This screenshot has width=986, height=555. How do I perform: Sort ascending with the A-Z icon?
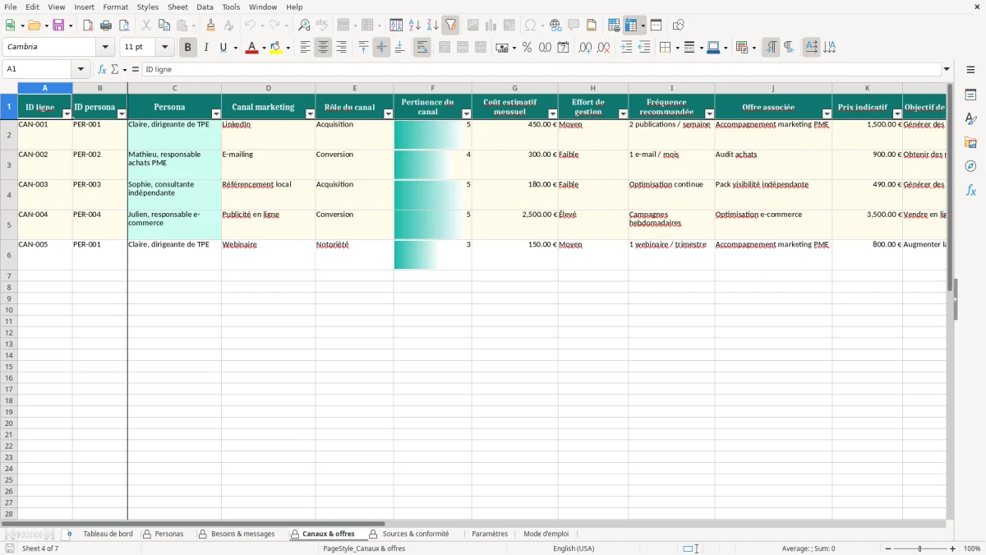click(414, 25)
